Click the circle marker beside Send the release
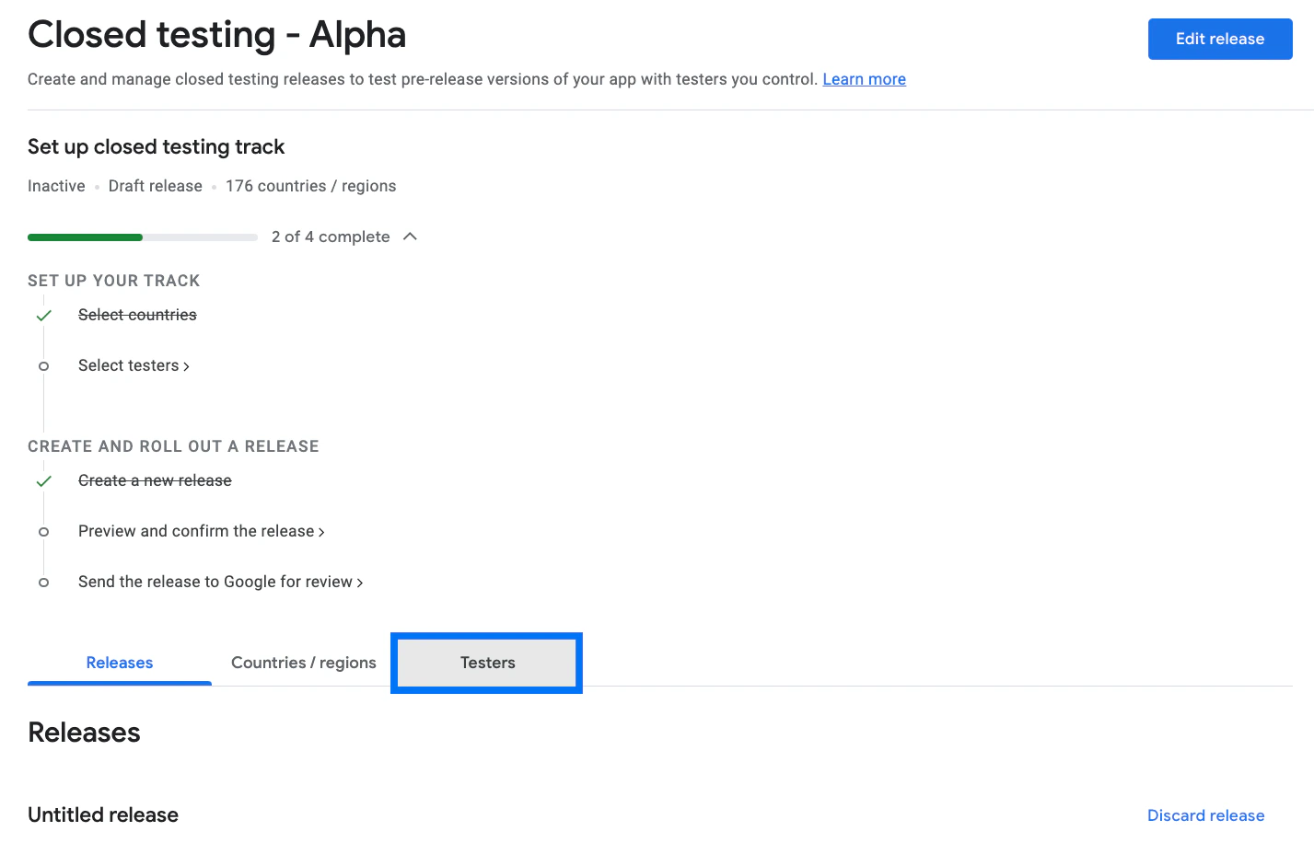This screenshot has height=843, width=1314. pos(43,583)
